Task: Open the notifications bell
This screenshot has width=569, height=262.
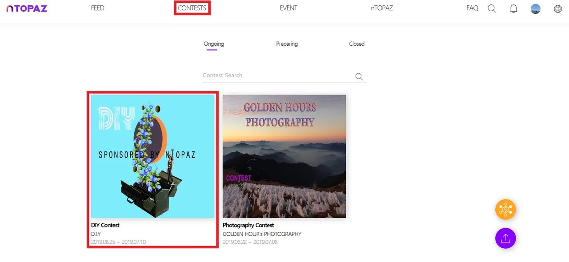Action: tap(513, 8)
